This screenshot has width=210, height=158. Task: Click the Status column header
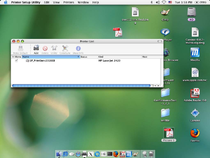(89, 57)
